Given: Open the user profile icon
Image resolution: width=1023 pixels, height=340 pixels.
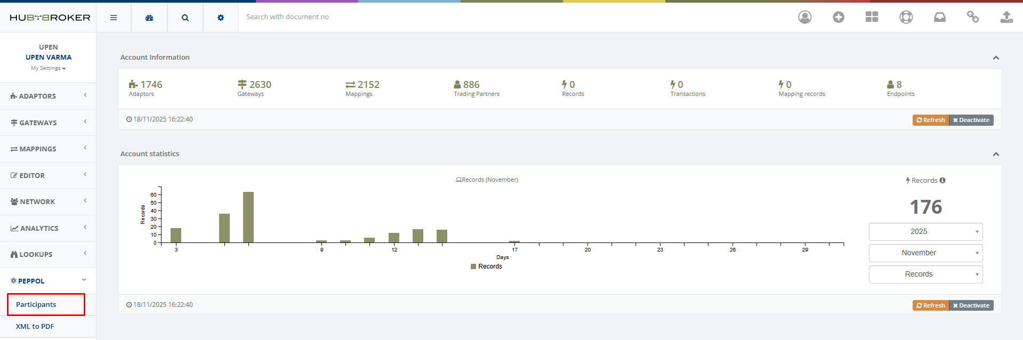Looking at the screenshot, I should [x=805, y=17].
